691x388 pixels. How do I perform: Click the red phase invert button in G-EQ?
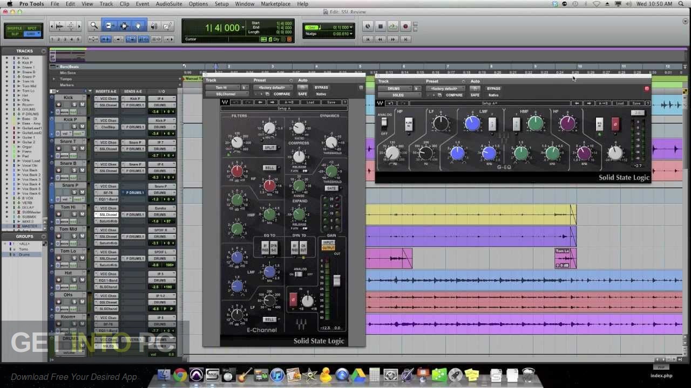[615, 124]
